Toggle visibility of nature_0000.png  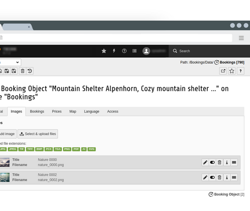212,162
